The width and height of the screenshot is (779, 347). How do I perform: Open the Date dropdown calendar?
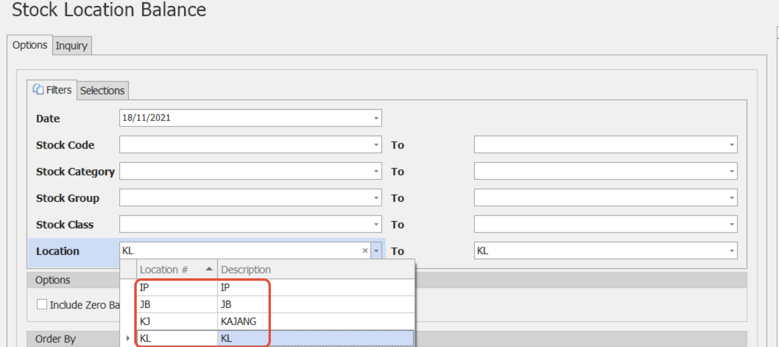(376, 118)
